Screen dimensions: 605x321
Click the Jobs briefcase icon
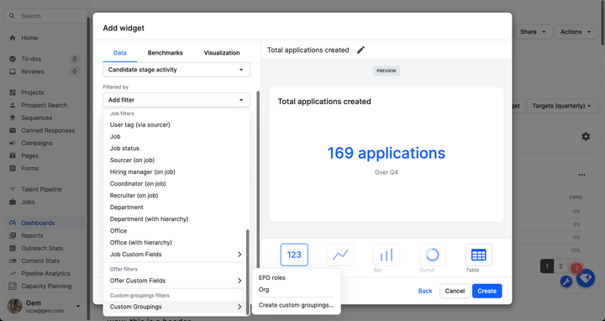pyautogui.click(x=13, y=202)
